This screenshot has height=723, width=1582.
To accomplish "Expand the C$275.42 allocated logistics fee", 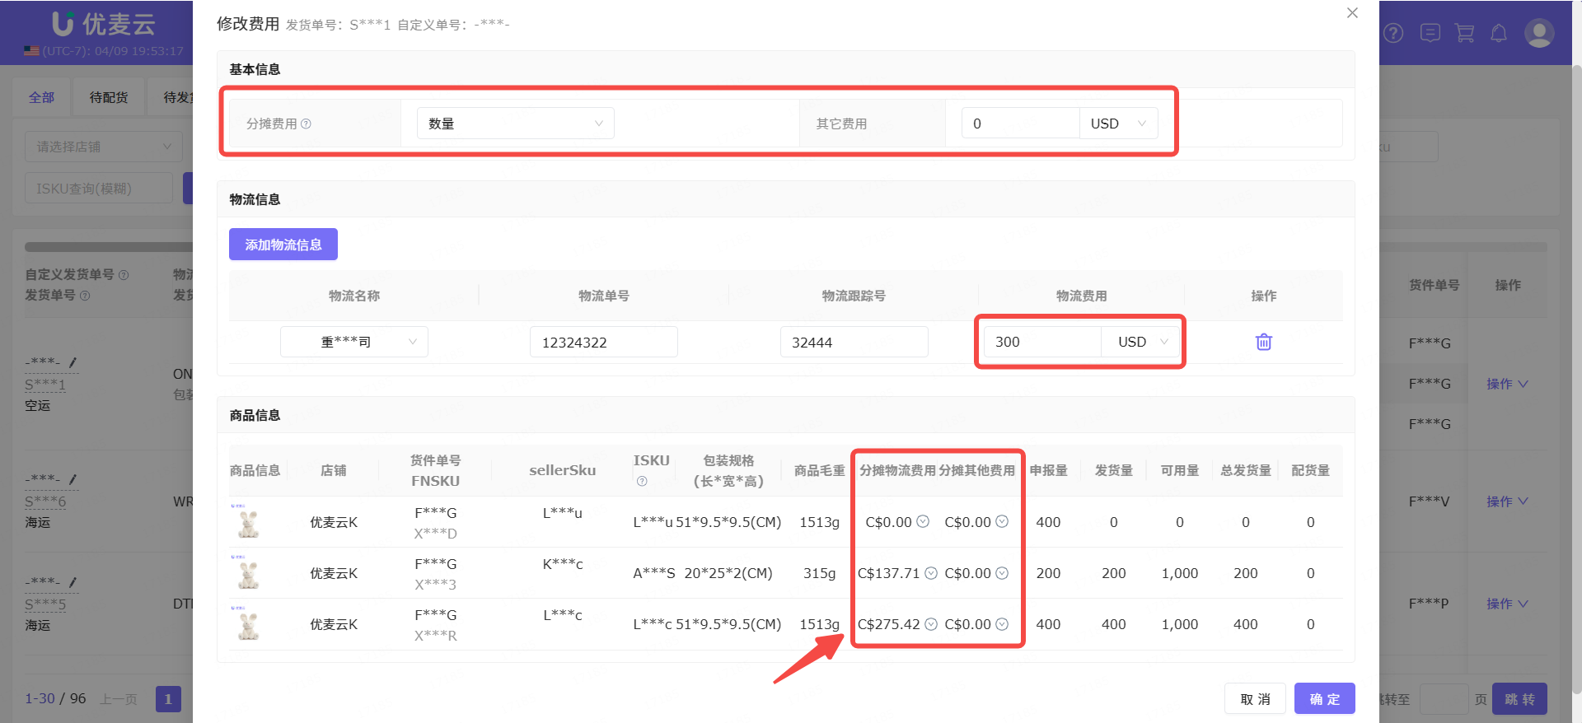I will click(x=931, y=624).
